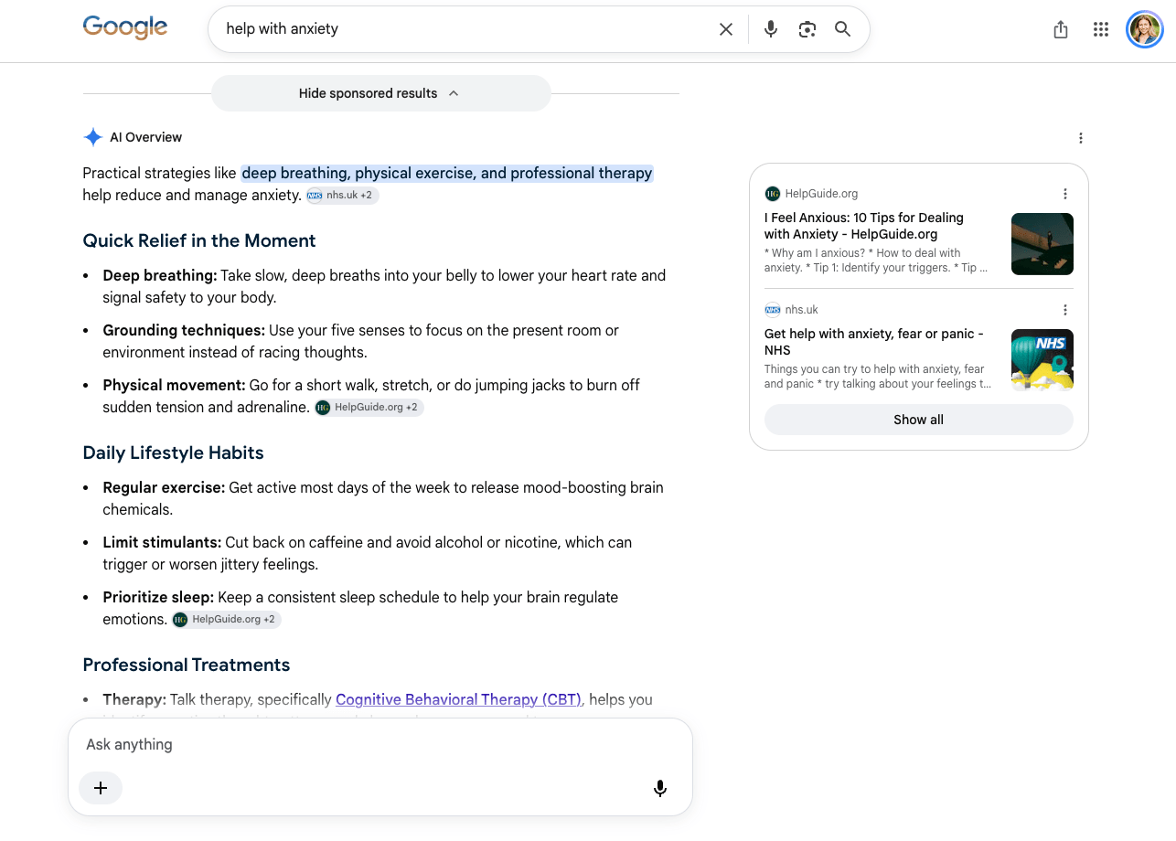Click the HelpGuide.org source name in the card
This screenshot has height=841, width=1176.
821,194
